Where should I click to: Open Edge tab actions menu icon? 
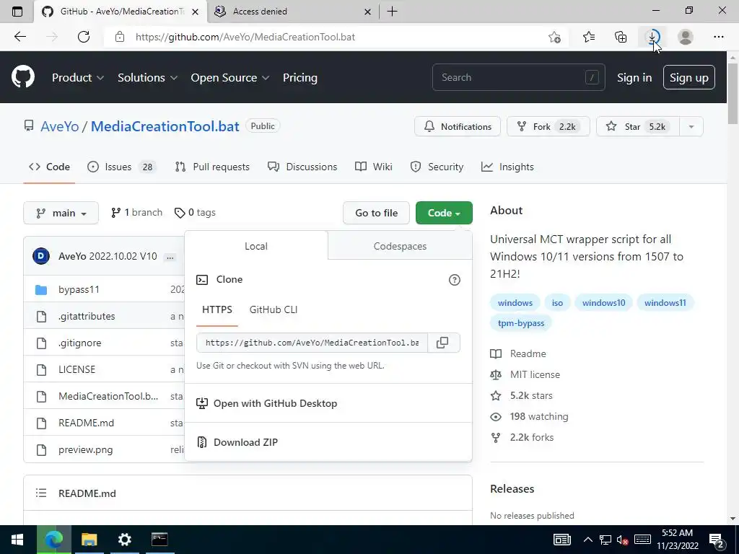pos(17,12)
